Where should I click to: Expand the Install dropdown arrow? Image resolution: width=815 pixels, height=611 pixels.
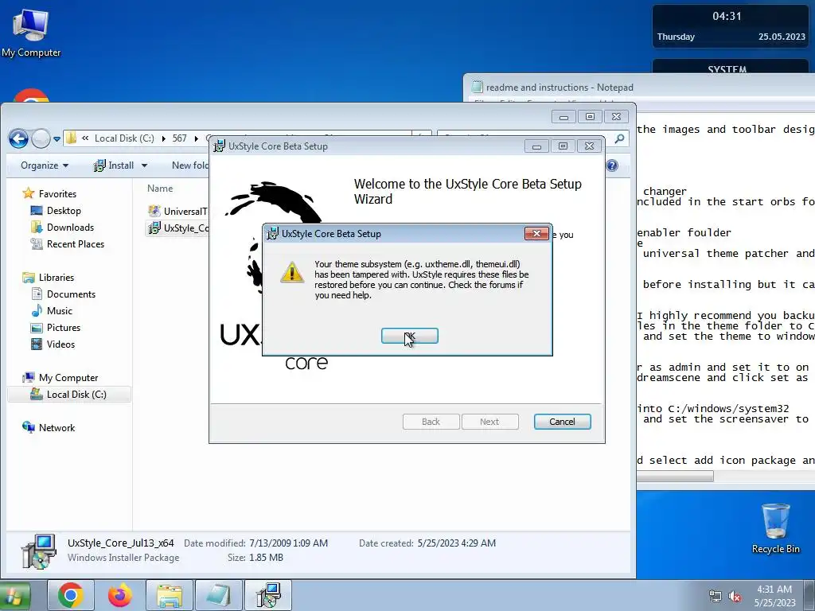tap(144, 165)
